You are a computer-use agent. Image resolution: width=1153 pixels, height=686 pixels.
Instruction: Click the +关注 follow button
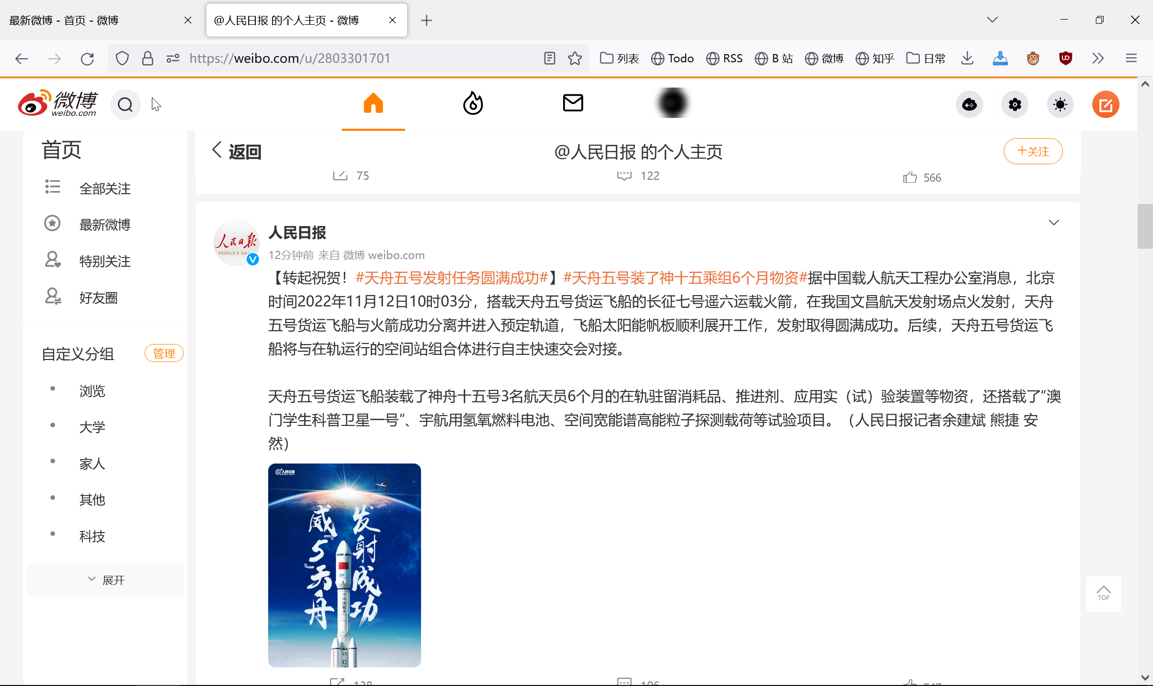pos(1033,151)
